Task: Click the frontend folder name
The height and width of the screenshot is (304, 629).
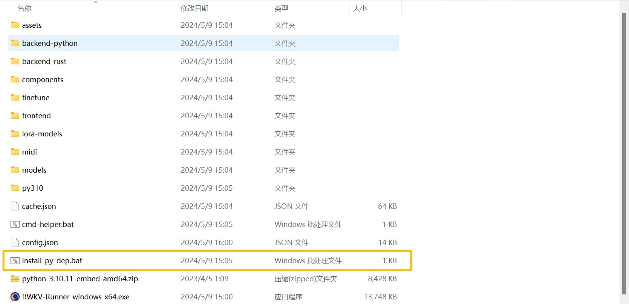Action: pos(36,116)
